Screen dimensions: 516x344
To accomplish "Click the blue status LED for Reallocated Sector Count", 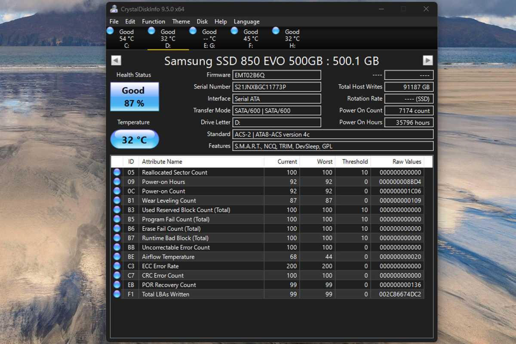I will (117, 172).
